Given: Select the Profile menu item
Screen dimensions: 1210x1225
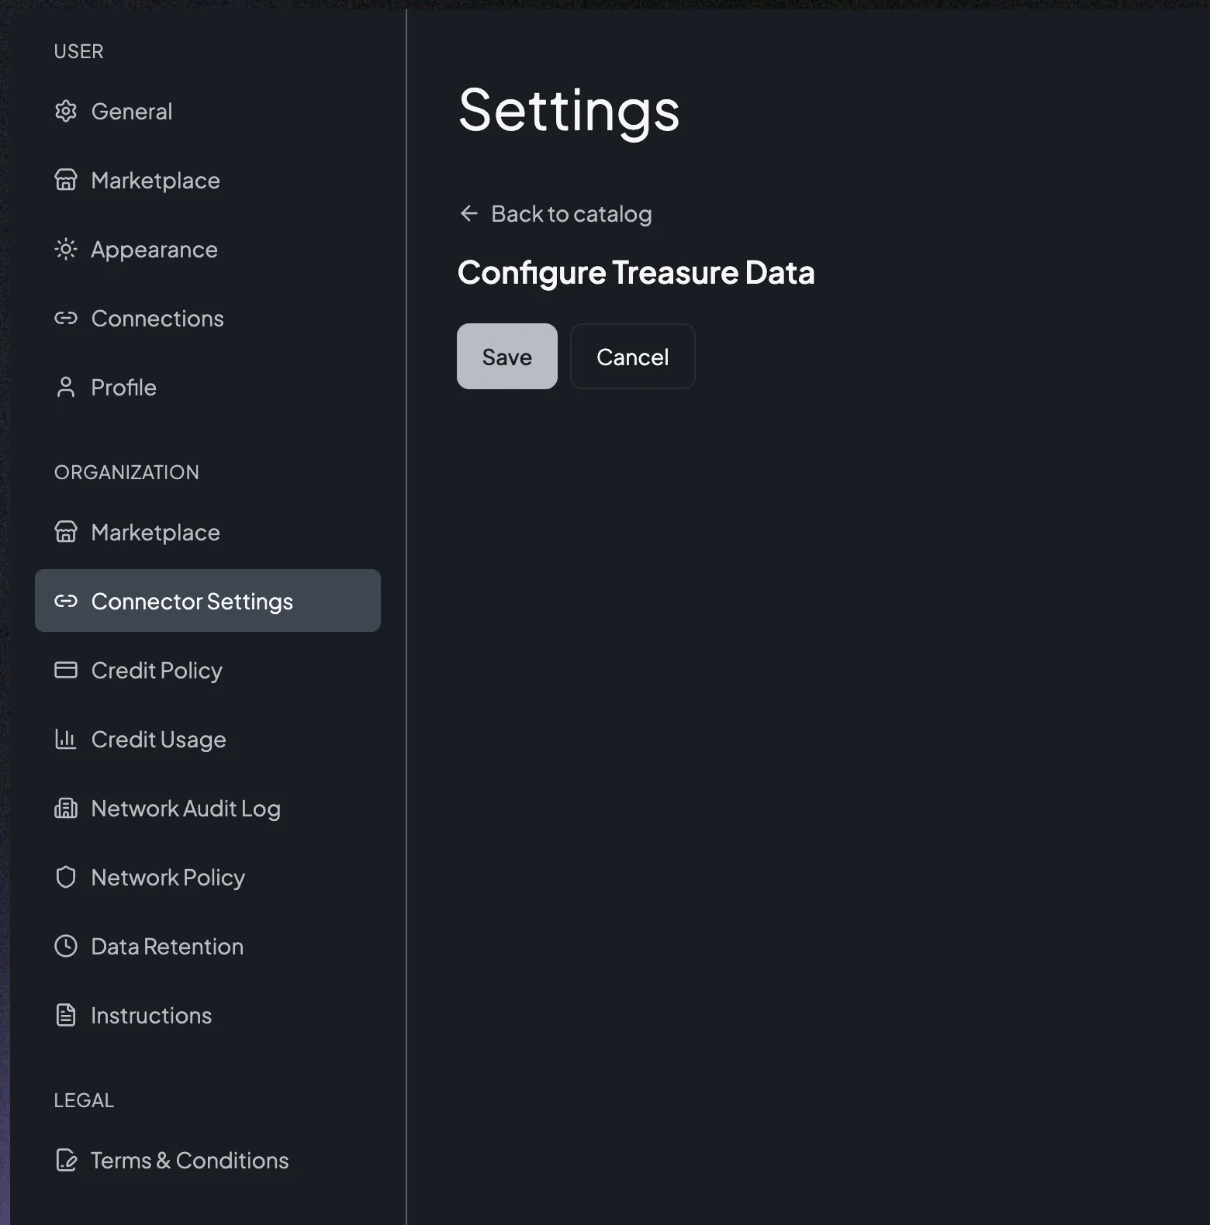Looking at the screenshot, I should [x=208, y=388].
